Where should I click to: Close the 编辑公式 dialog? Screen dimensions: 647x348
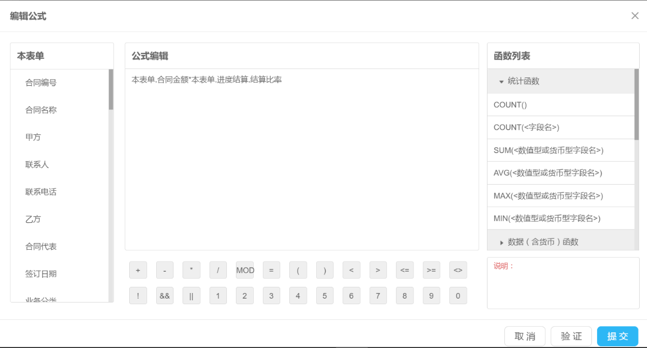point(635,16)
